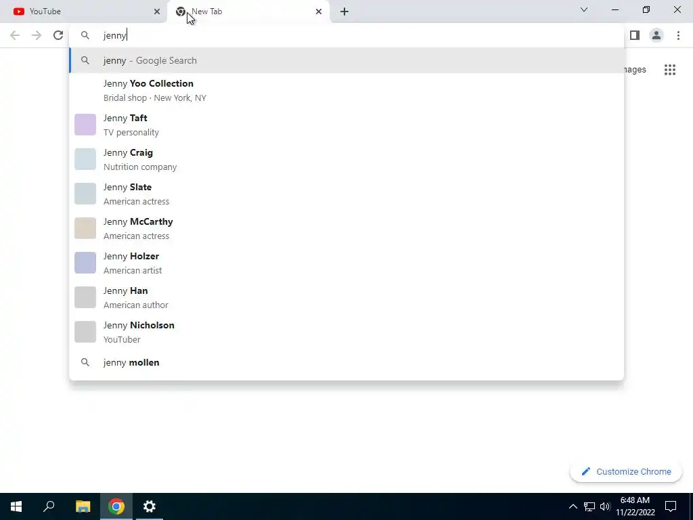
Task: Click the browser back arrow
Action: pos(15,35)
